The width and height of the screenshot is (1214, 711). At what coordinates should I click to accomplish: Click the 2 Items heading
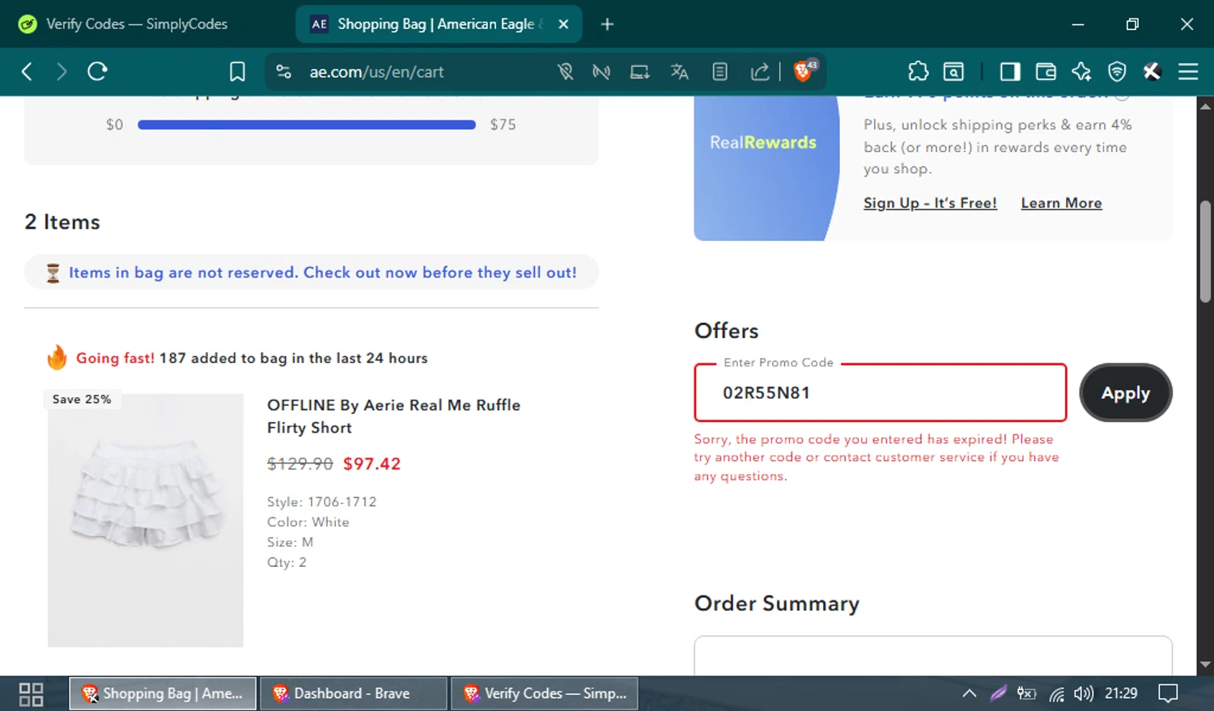click(x=62, y=222)
